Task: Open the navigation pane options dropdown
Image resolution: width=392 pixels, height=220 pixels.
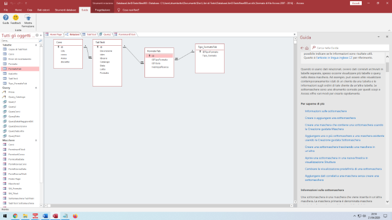Action: (x=37, y=35)
